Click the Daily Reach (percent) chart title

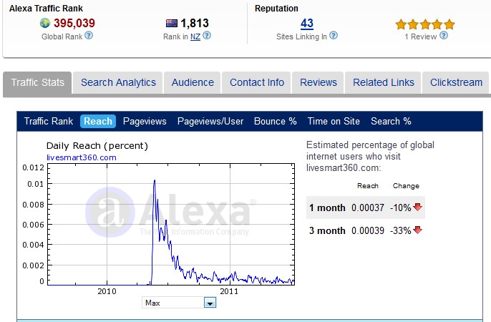(97, 146)
